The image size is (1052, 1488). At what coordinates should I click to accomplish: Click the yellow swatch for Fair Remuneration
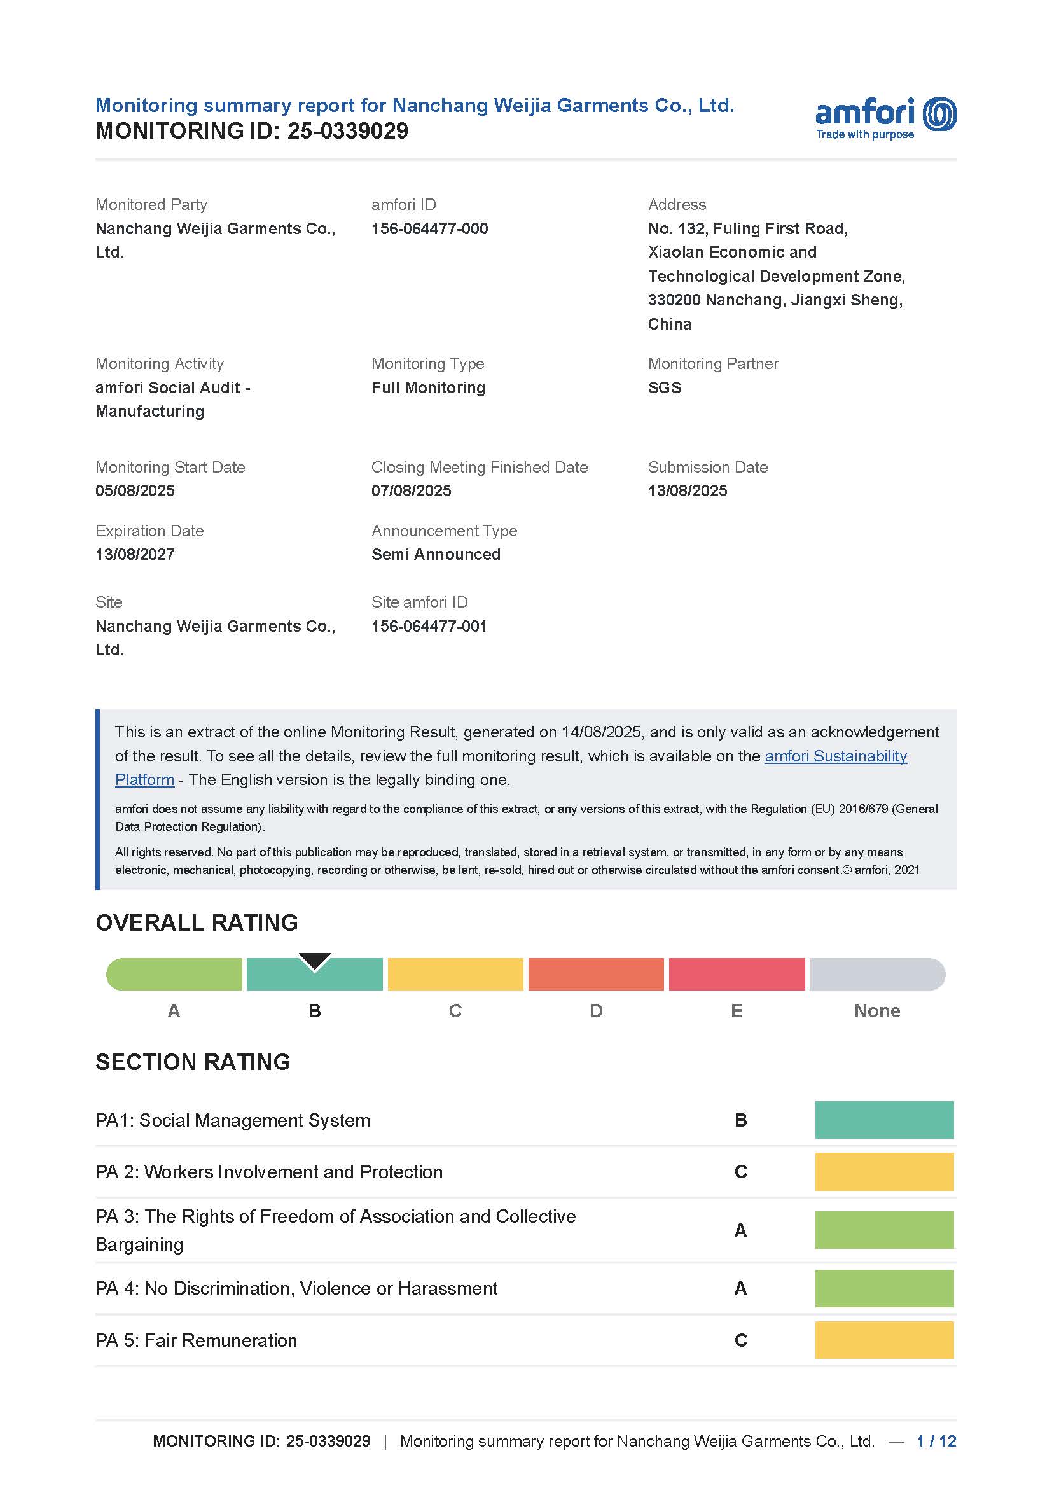(884, 1340)
